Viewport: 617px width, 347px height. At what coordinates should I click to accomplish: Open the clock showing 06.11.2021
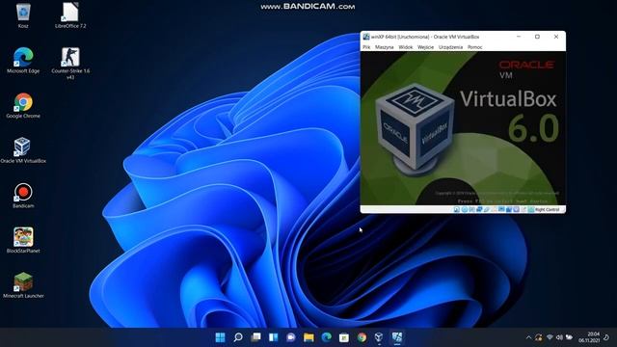[589, 337]
